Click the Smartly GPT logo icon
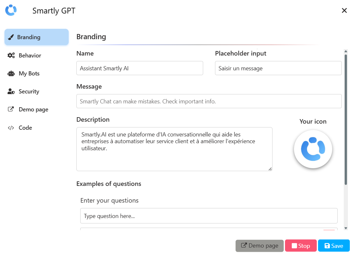Image resolution: width=354 pixels, height=253 pixels. (11, 10)
